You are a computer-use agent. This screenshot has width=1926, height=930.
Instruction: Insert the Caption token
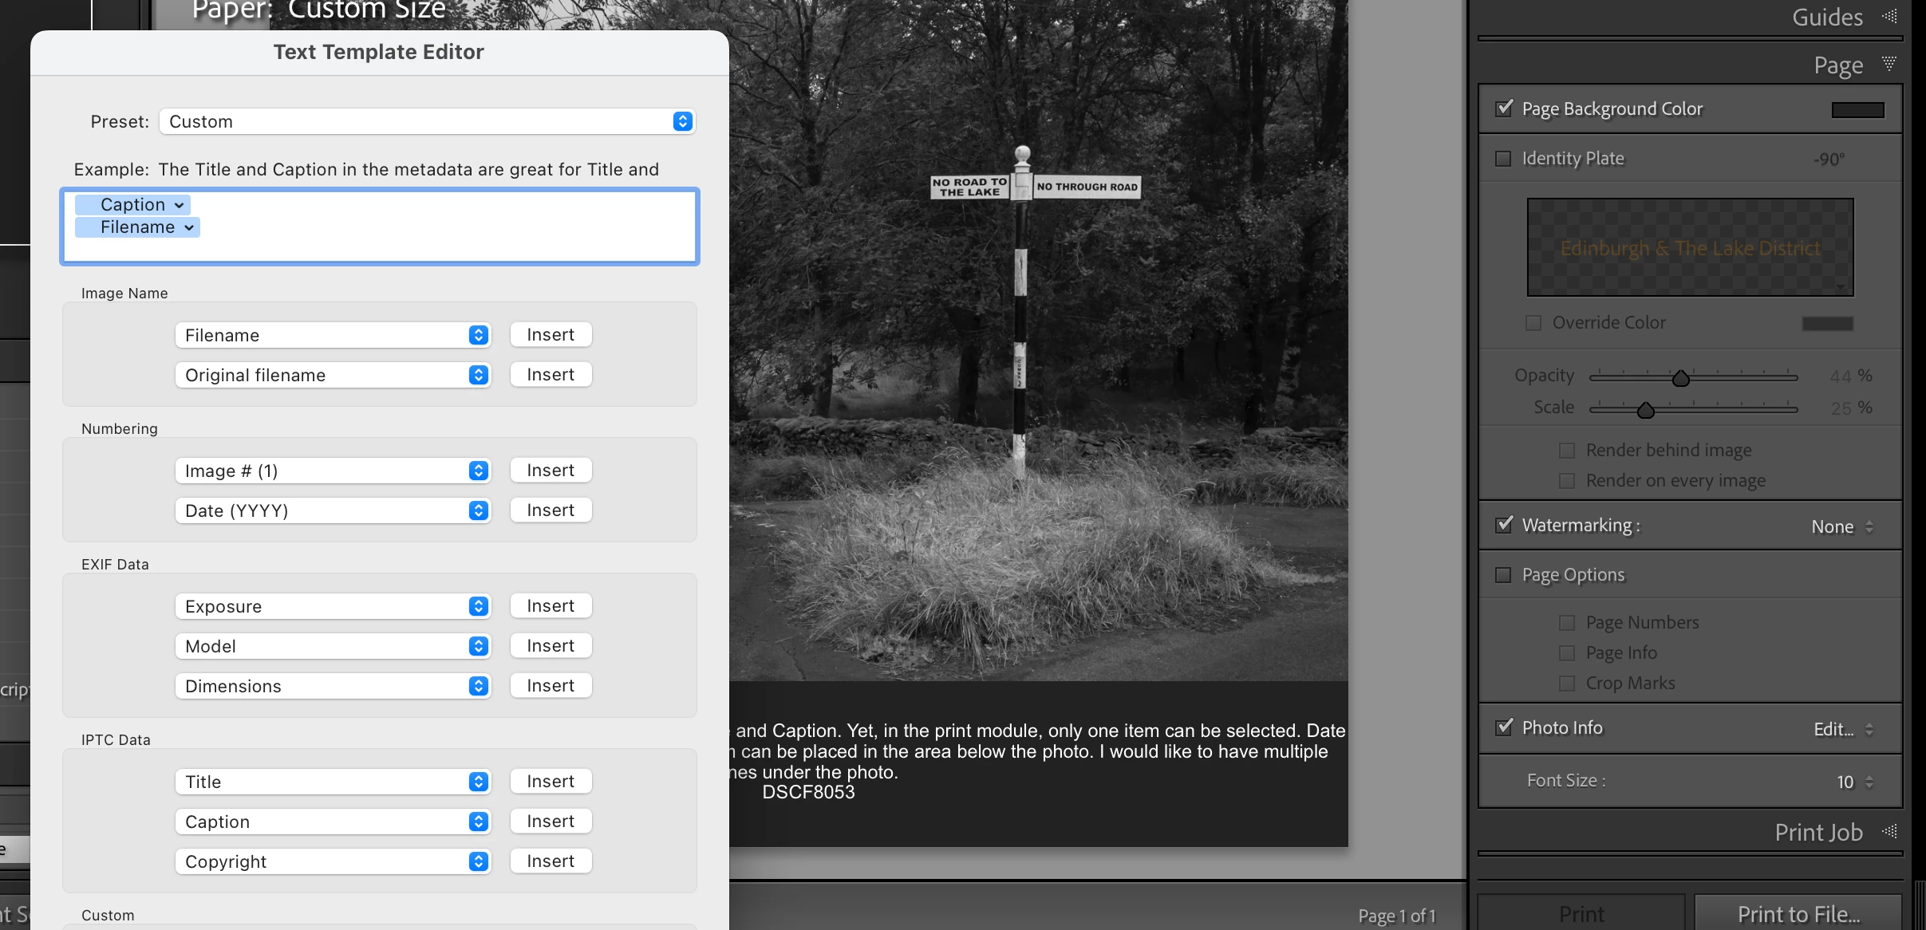(551, 822)
